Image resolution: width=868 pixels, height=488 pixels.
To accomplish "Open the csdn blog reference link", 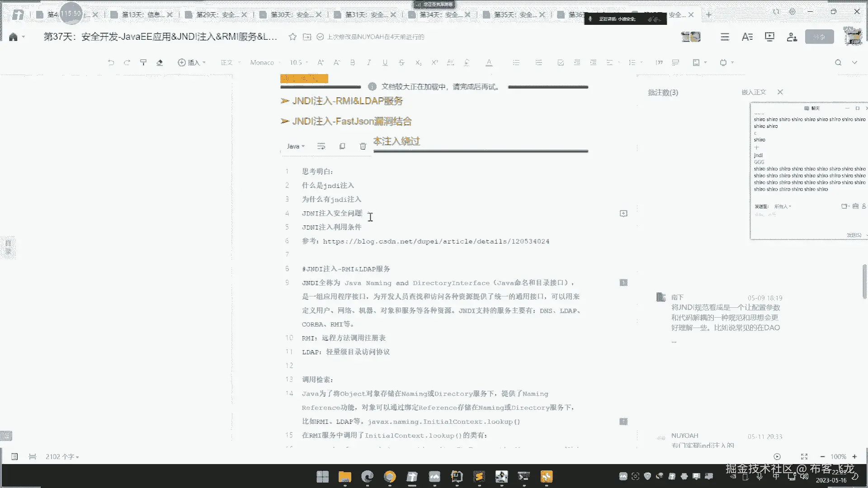I will tap(436, 241).
